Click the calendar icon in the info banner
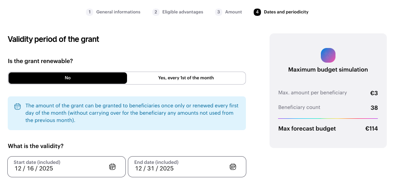The width and height of the screenshot is (399, 194). click(x=18, y=107)
